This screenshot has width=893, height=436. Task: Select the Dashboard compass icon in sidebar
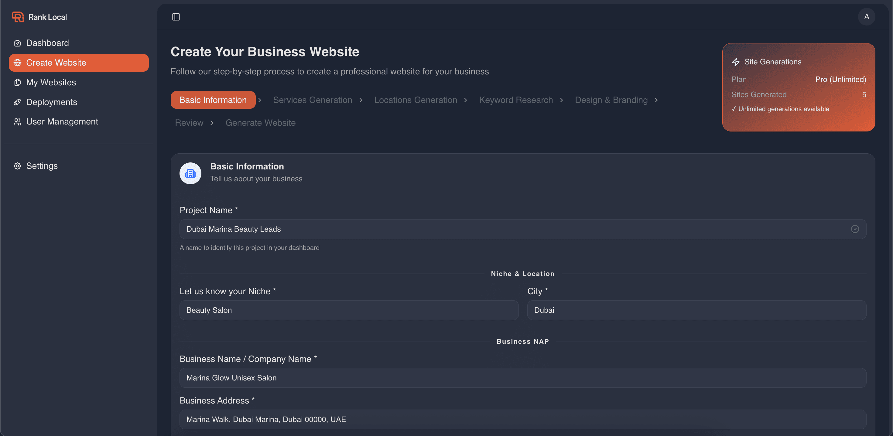click(x=17, y=43)
